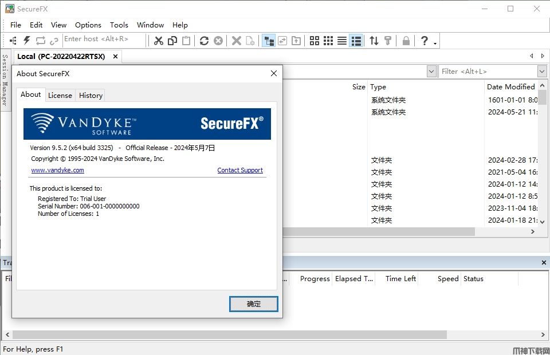This screenshot has width=550, height=355.
Task: Click transfer queue scroll right arrow
Action: pos(543,334)
